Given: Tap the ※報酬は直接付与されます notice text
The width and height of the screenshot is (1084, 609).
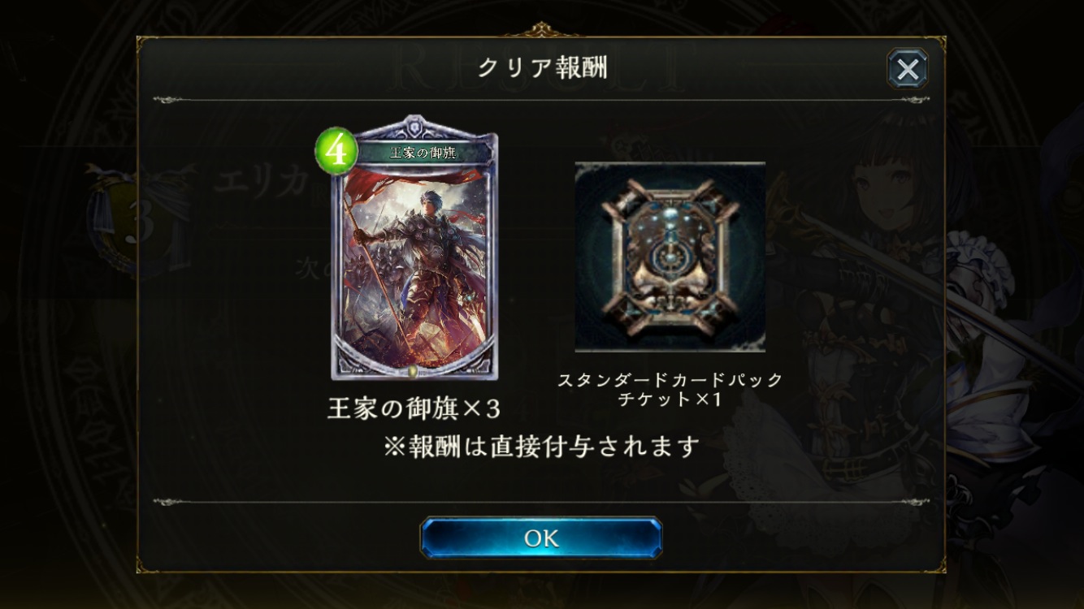Looking at the screenshot, I should [542, 446].
